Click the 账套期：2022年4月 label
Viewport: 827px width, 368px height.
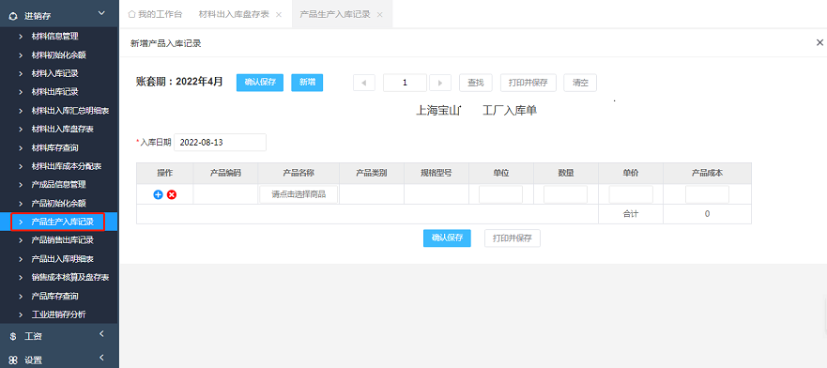click(179, 82)
